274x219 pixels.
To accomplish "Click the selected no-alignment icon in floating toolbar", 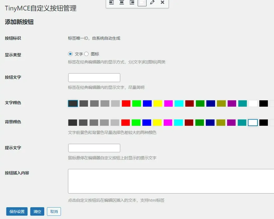I will click(142, 3).
